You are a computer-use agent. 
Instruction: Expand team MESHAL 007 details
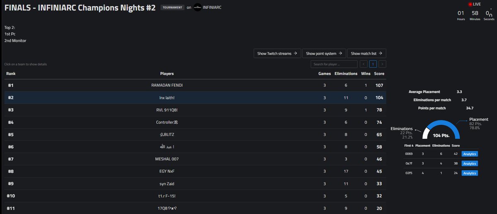tap(195, 159)
